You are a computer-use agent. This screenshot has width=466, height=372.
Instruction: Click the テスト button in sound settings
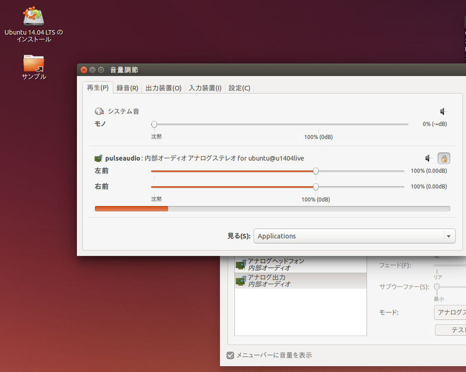coord(450,330)
